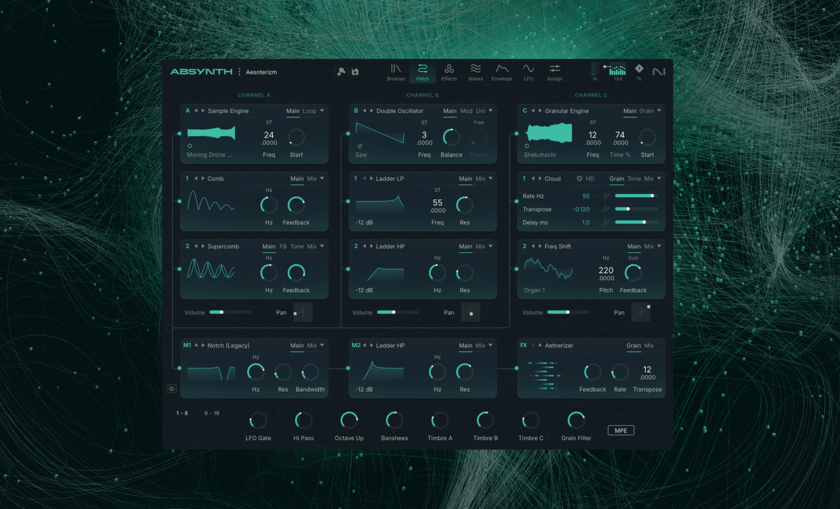Switch to the Tone tab in Supercomb

point(297,246)
